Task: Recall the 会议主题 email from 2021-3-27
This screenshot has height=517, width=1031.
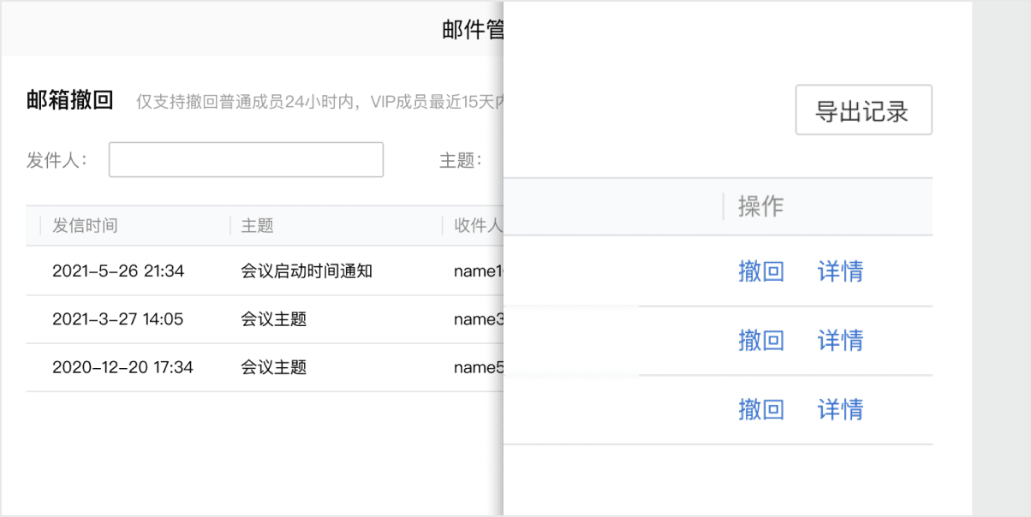Action: click(760, 341)
